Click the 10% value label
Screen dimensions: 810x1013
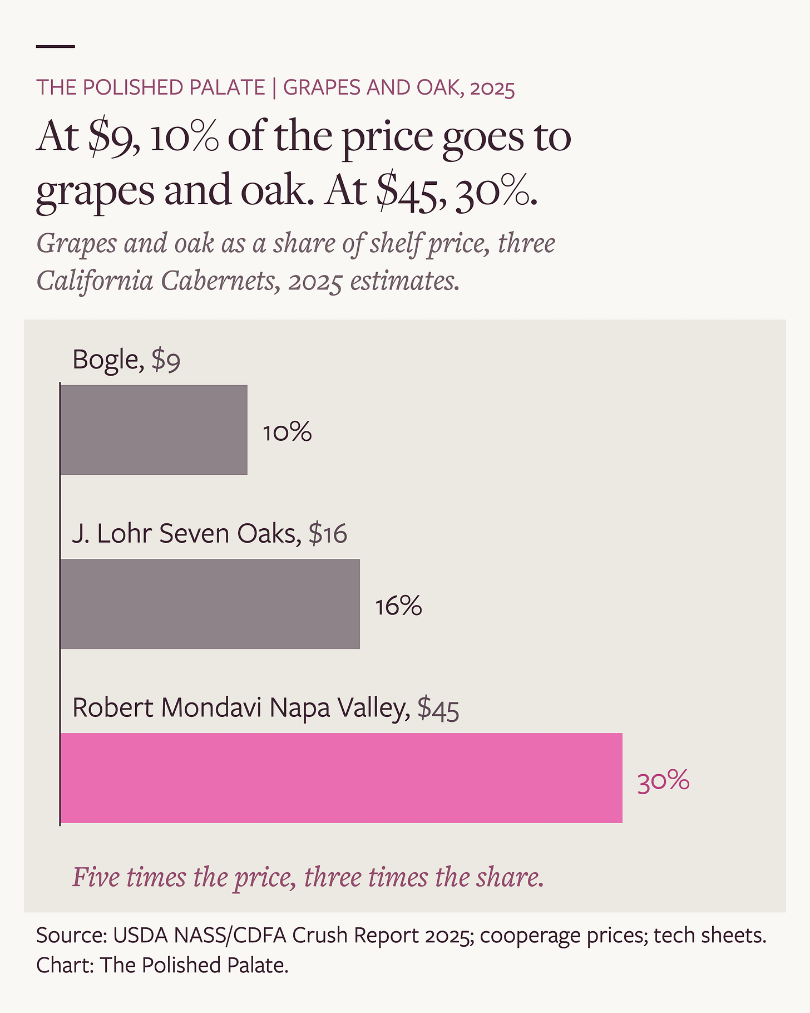pos(287,432)
